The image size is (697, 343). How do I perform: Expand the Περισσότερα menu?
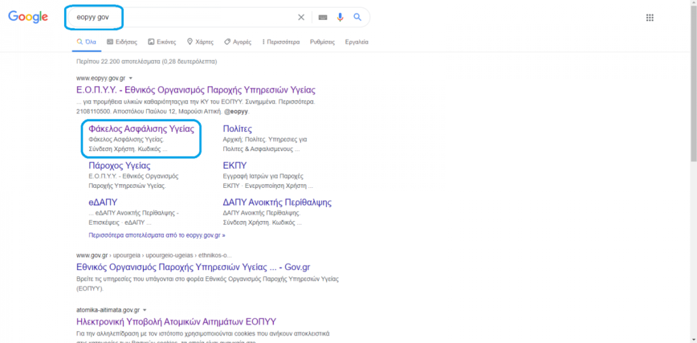[280, 42]
